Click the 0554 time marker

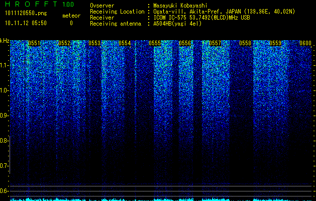click(x=125, y=43)
